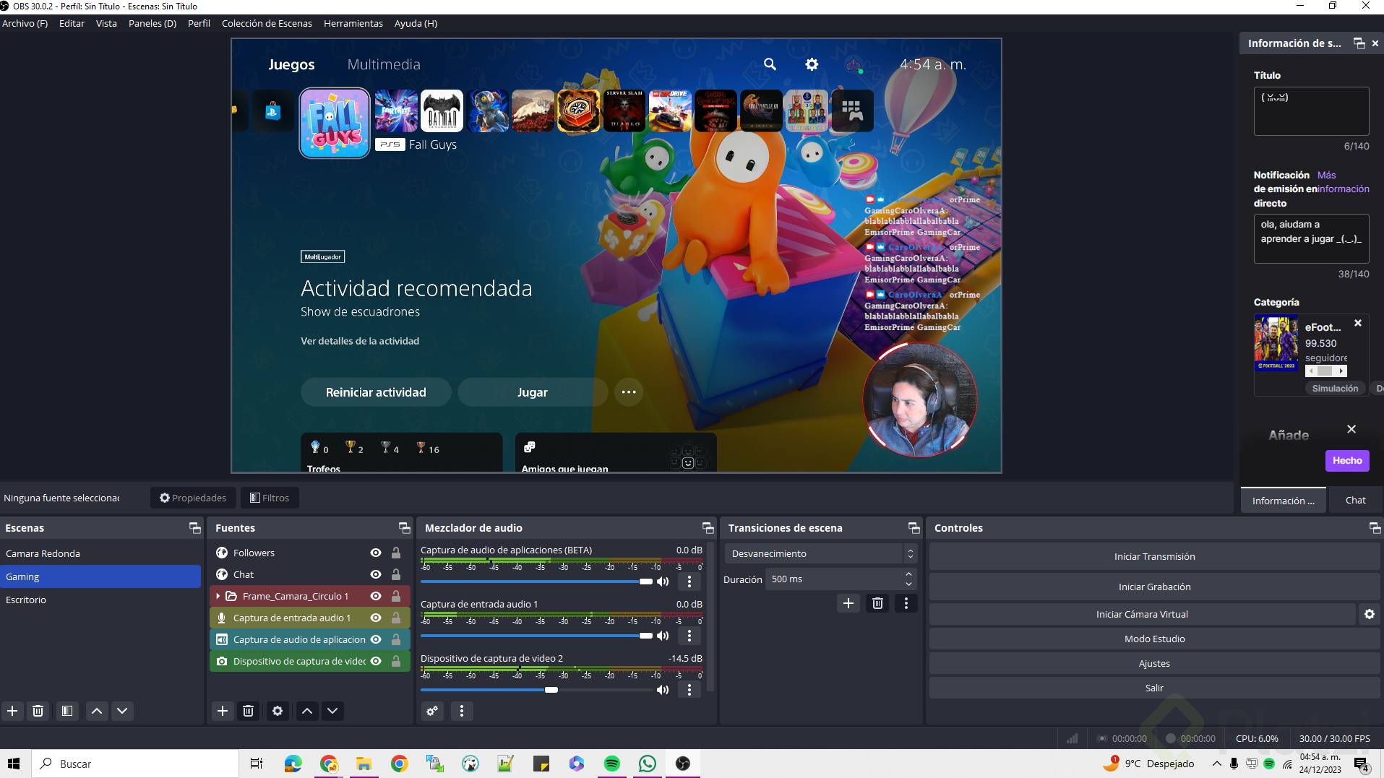Mute Captura de audio de aplicaciones speaker

pyautogui.click(x=663, y=582)
